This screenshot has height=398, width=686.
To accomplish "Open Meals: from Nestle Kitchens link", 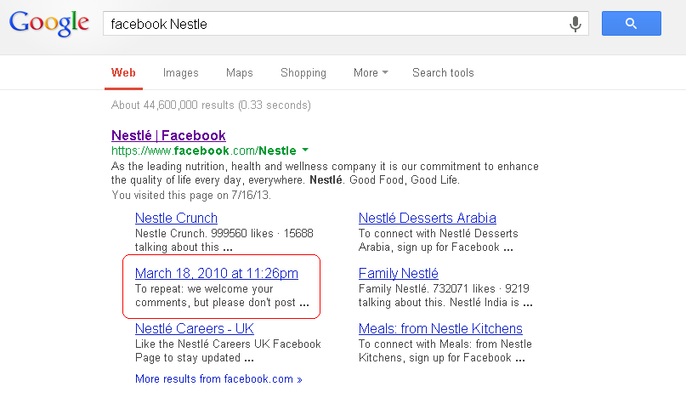I will (440, 328).
